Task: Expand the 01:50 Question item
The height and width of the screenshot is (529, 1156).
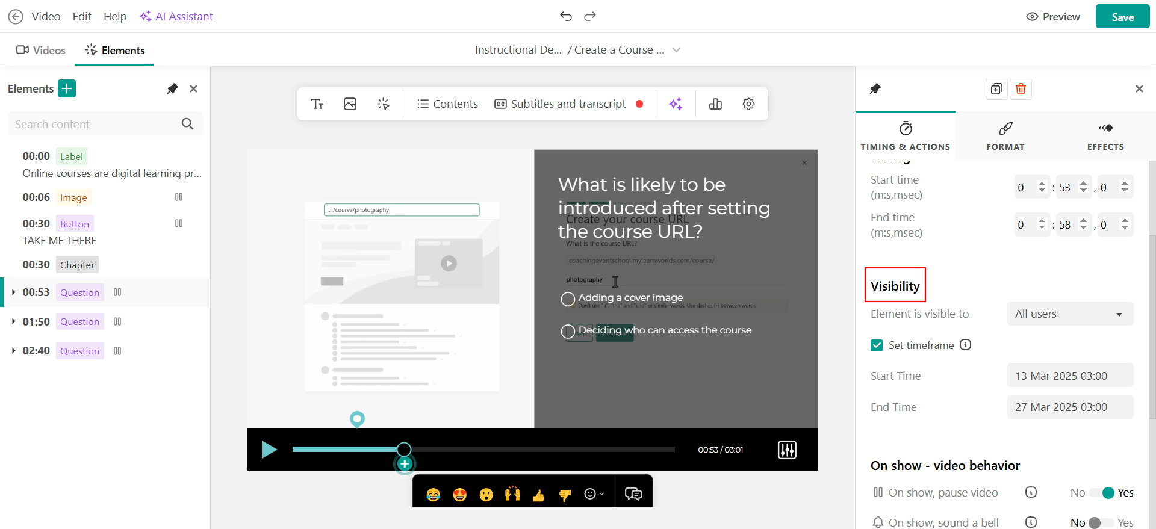Action: pyautogui.click(x=13, y=322)
